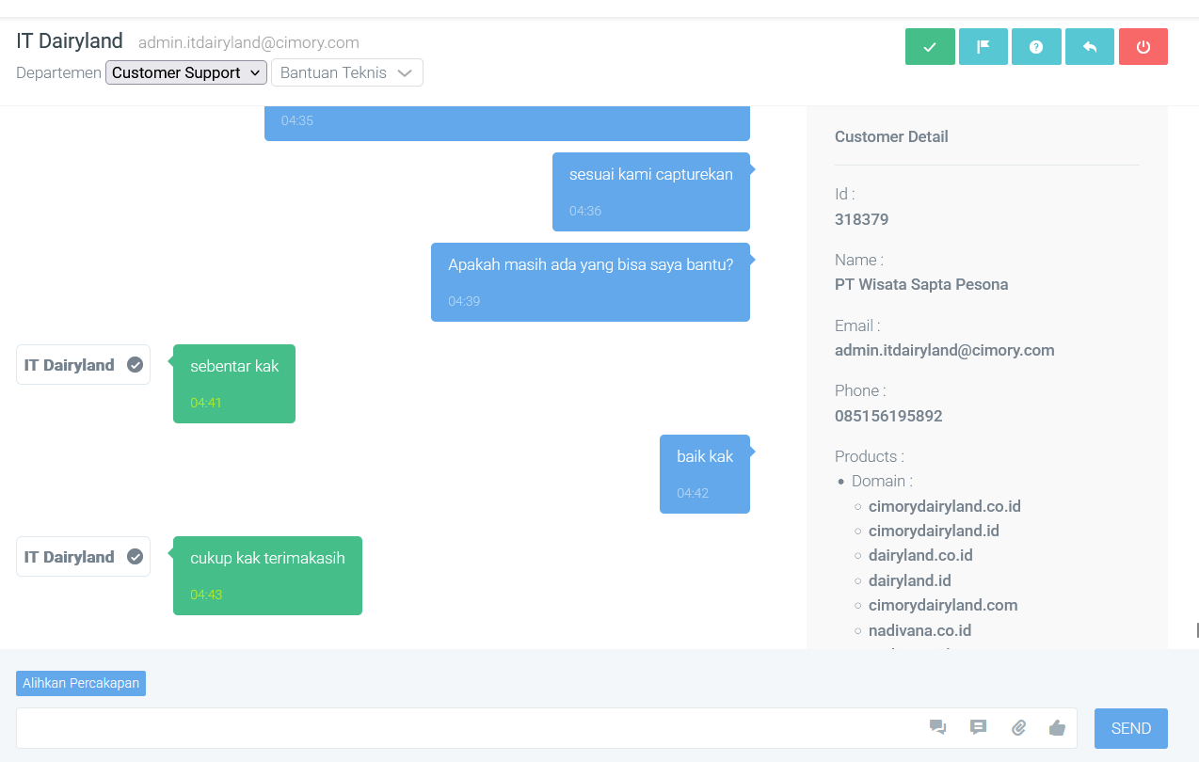Click the "cukup kak terimakasih" message bubble
1199x762 pixels.
(267, 576)
